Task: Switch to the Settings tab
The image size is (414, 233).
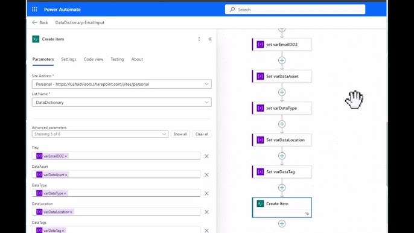Action: (x=69, y=59)
